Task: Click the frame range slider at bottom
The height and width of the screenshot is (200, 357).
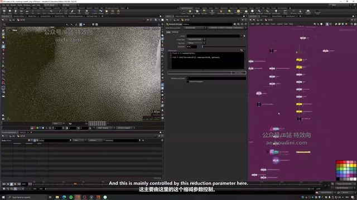Action: coord(177,189)
